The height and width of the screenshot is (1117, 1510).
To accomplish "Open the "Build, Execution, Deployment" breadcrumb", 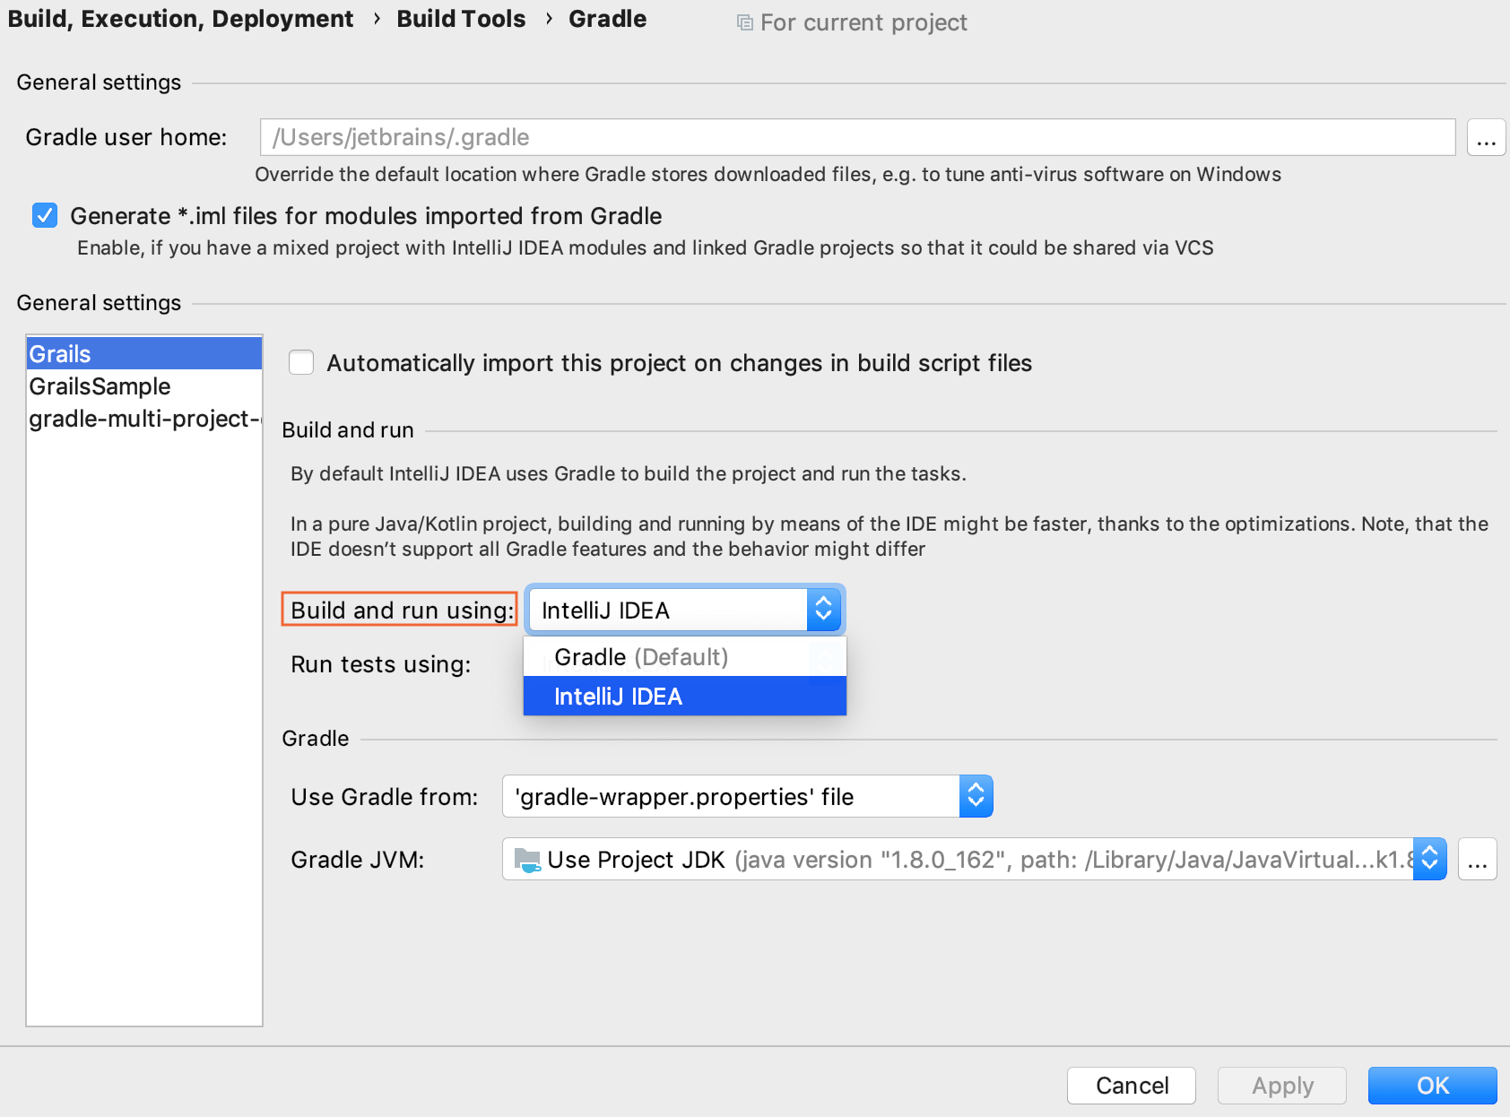I will [181, 18].
